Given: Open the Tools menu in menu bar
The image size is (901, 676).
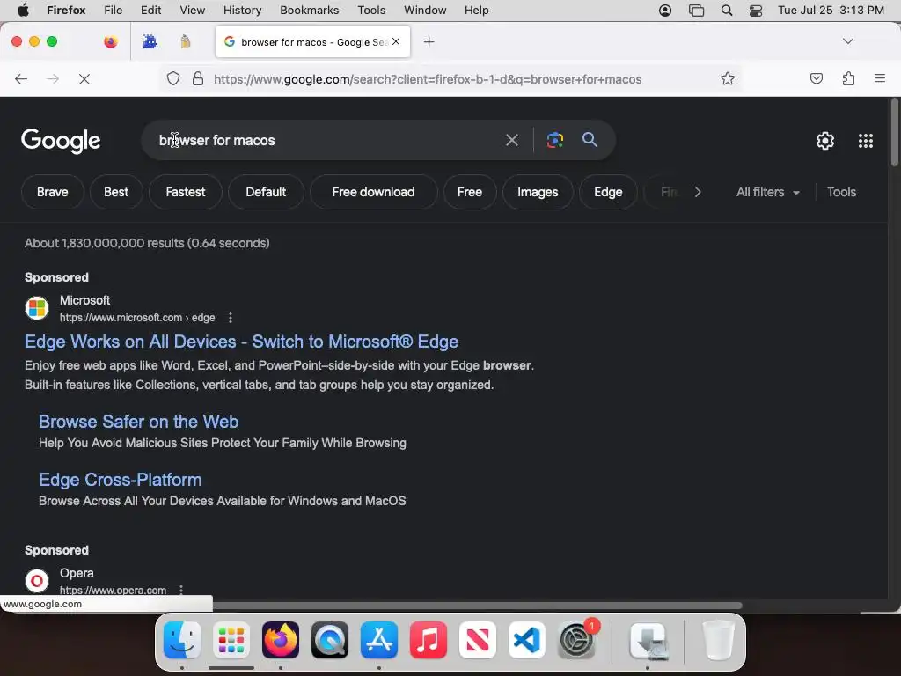Looking at the screenshot, I should click(371, 11).
